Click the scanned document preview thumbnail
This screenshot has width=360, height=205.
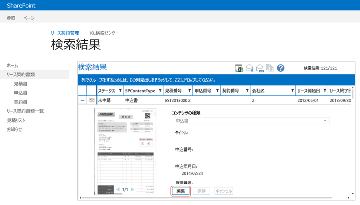125,151
